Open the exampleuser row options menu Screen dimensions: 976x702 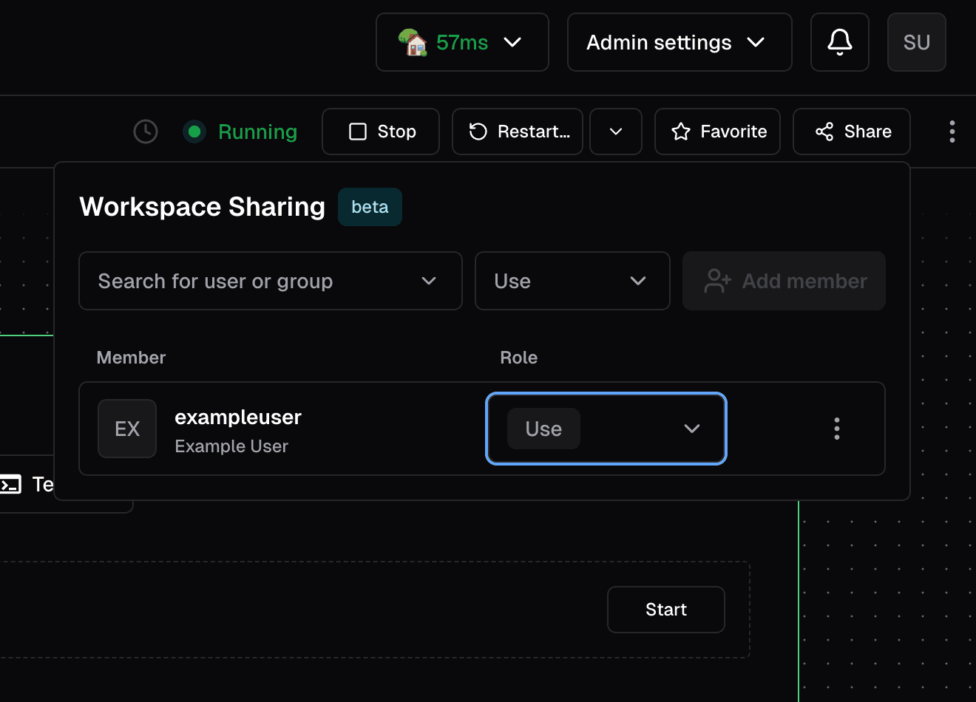point(836,429)
